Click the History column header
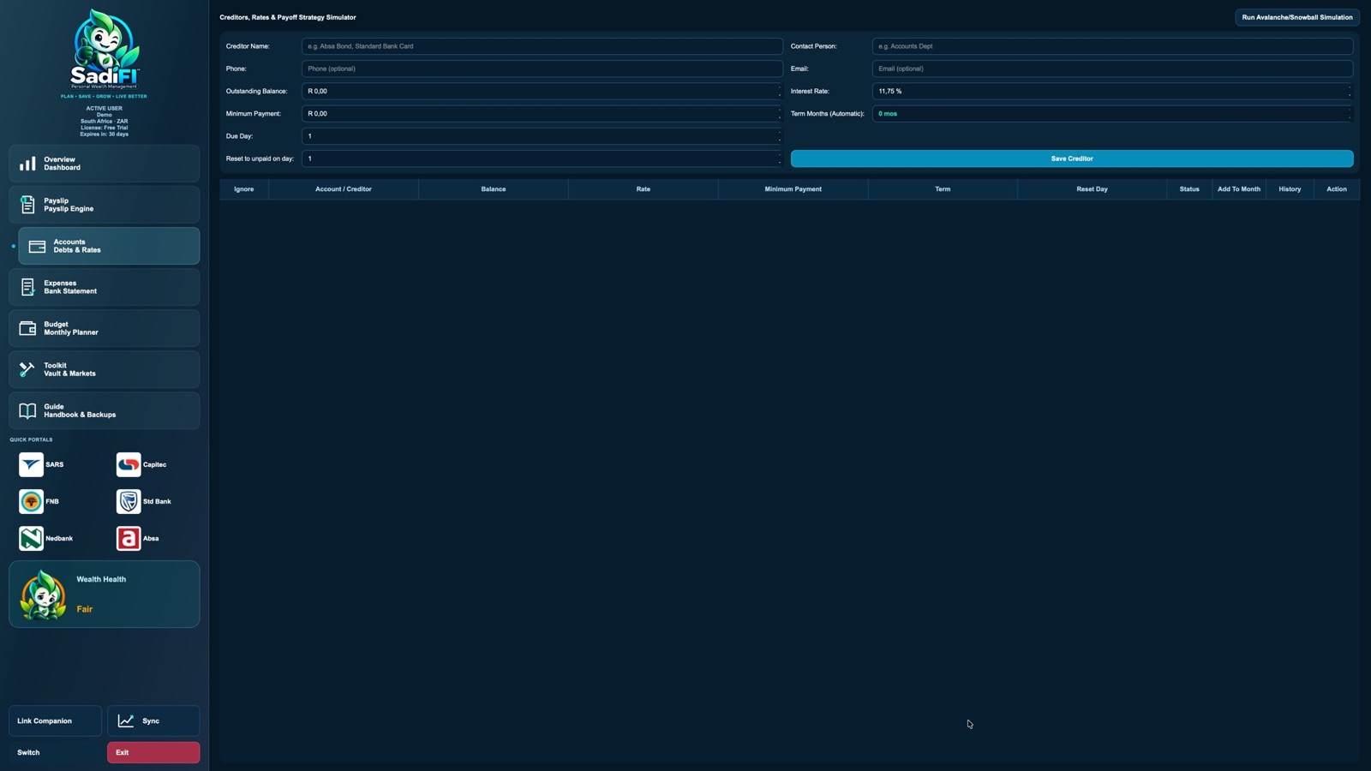This screenshot has width=1371, height=771. point(1290,189)
